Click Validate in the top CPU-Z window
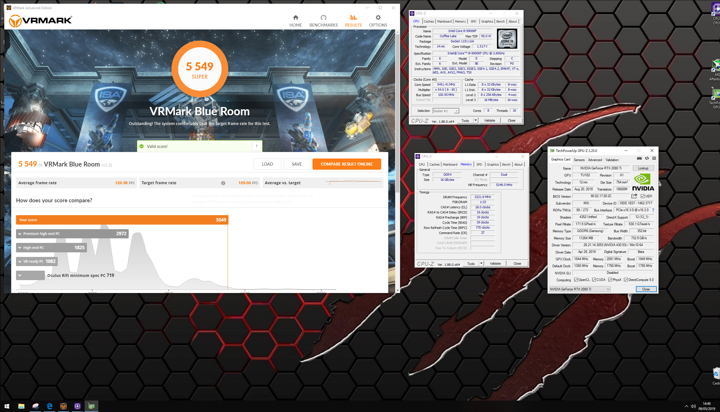Image resolution: width=720 pixels, height=412 pixels. pos(490,120)
